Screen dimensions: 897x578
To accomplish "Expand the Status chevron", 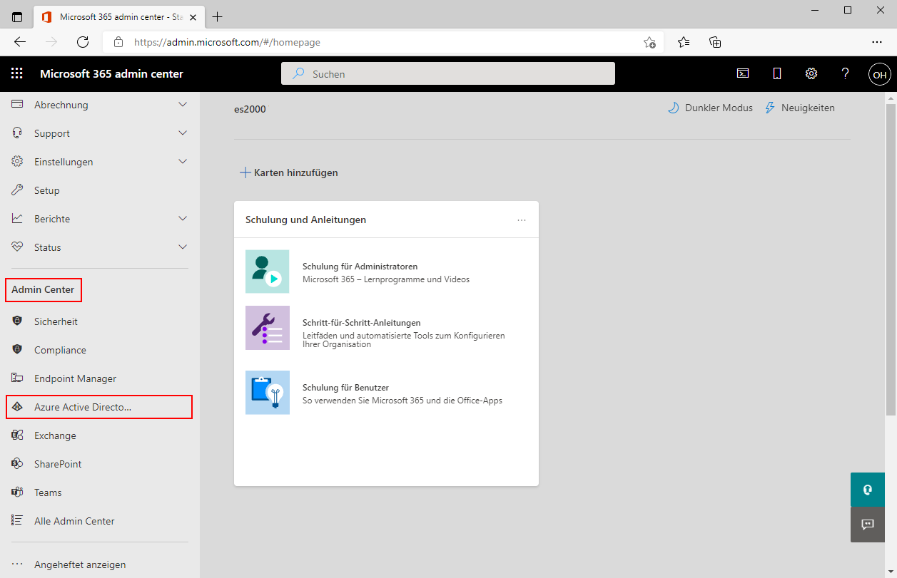I will tap(183, 247).
